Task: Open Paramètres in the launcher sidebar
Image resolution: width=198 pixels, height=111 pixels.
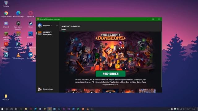Action: coord(45,89)
